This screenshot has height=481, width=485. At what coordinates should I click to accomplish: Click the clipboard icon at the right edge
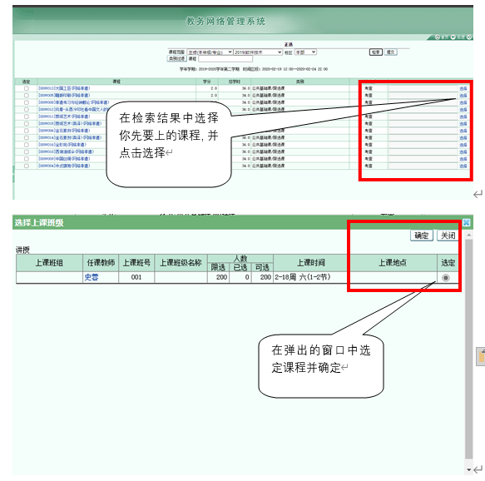point(482,355)
